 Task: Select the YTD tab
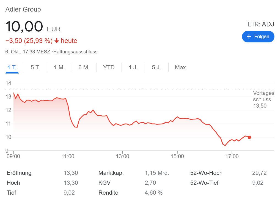coord(109,67)
